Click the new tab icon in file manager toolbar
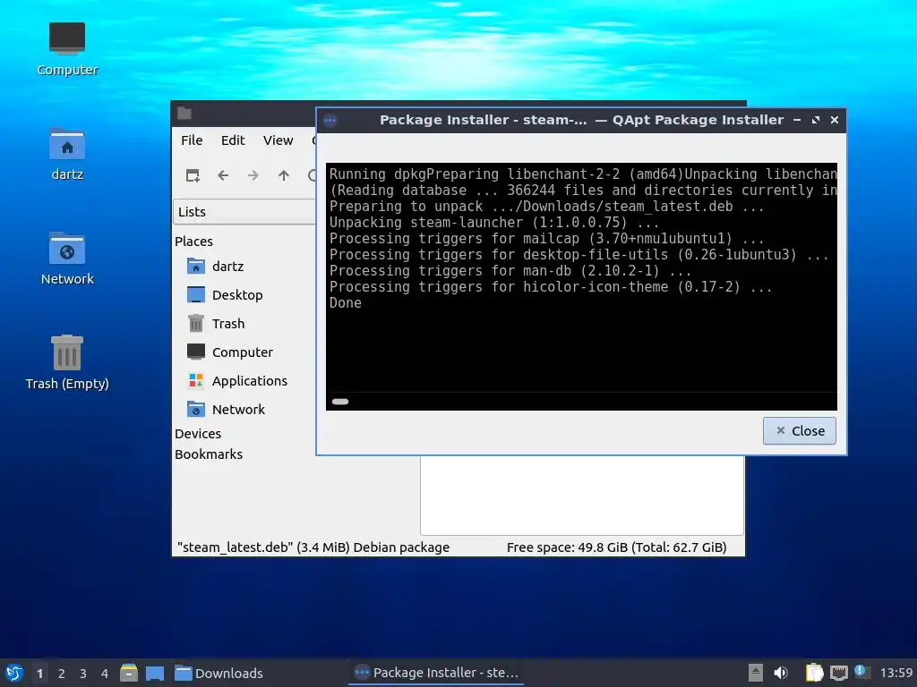917x687 pixels. [x=193, y=175]
